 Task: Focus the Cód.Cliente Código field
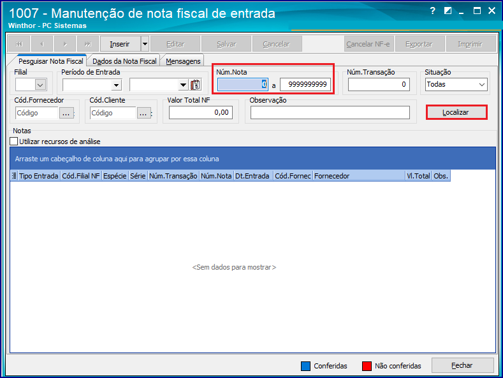pyautogui.click(x=113, y=113)
